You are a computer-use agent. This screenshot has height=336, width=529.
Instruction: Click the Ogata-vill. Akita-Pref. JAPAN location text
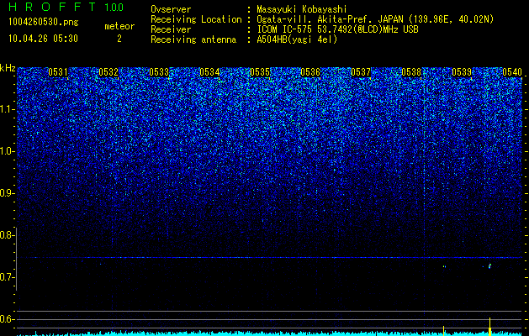[375, 19]
